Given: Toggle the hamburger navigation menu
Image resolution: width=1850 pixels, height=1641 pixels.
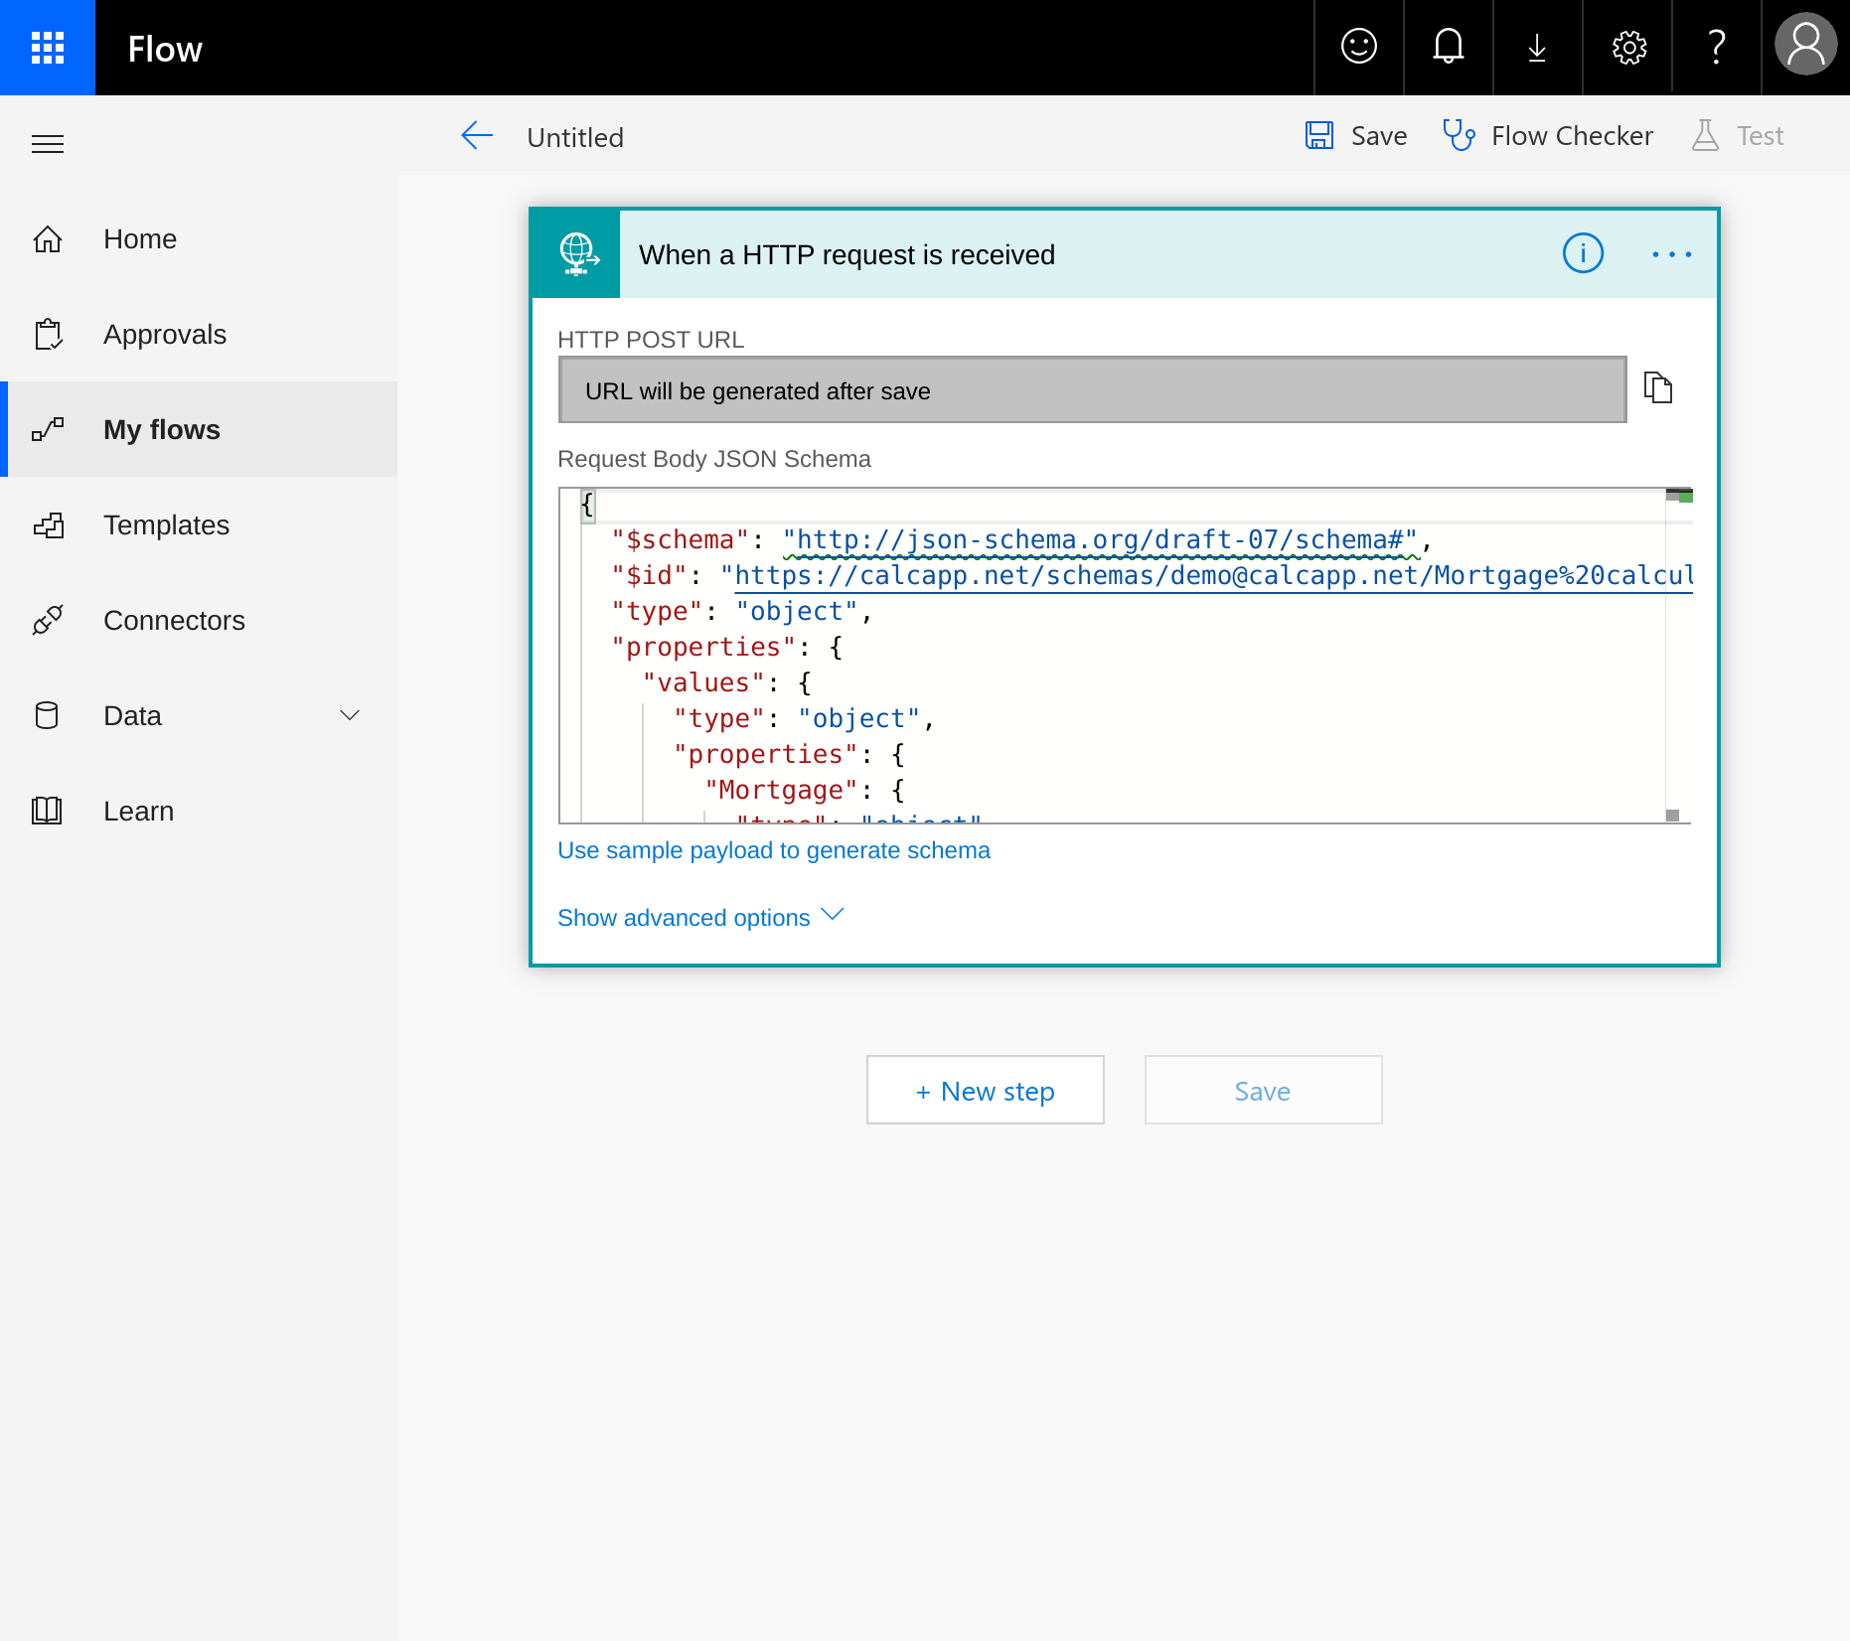Looking at the screenshot, I should click(48, 144).
